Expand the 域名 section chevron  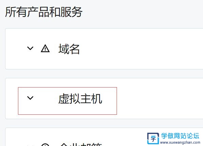[x=30, y=48]
